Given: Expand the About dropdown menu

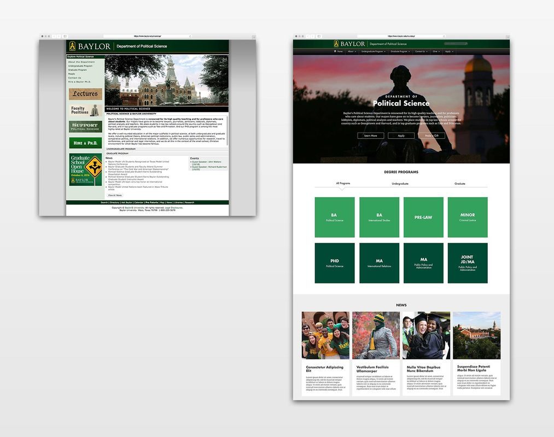Looking at the screenshot, I should point(352,51).
